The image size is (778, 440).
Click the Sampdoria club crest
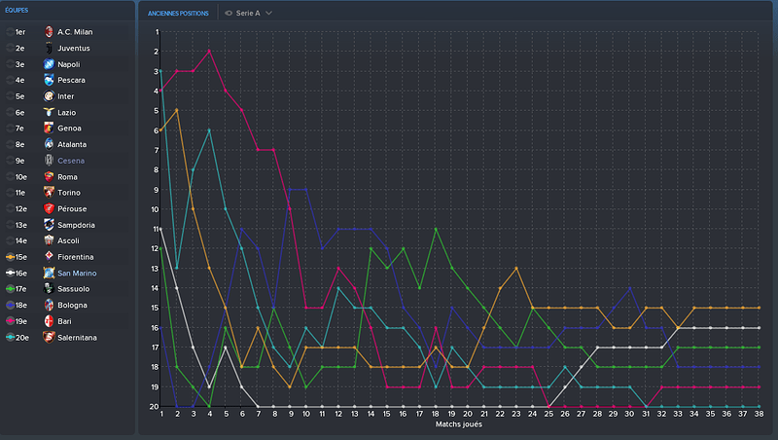tap(49, 225)
